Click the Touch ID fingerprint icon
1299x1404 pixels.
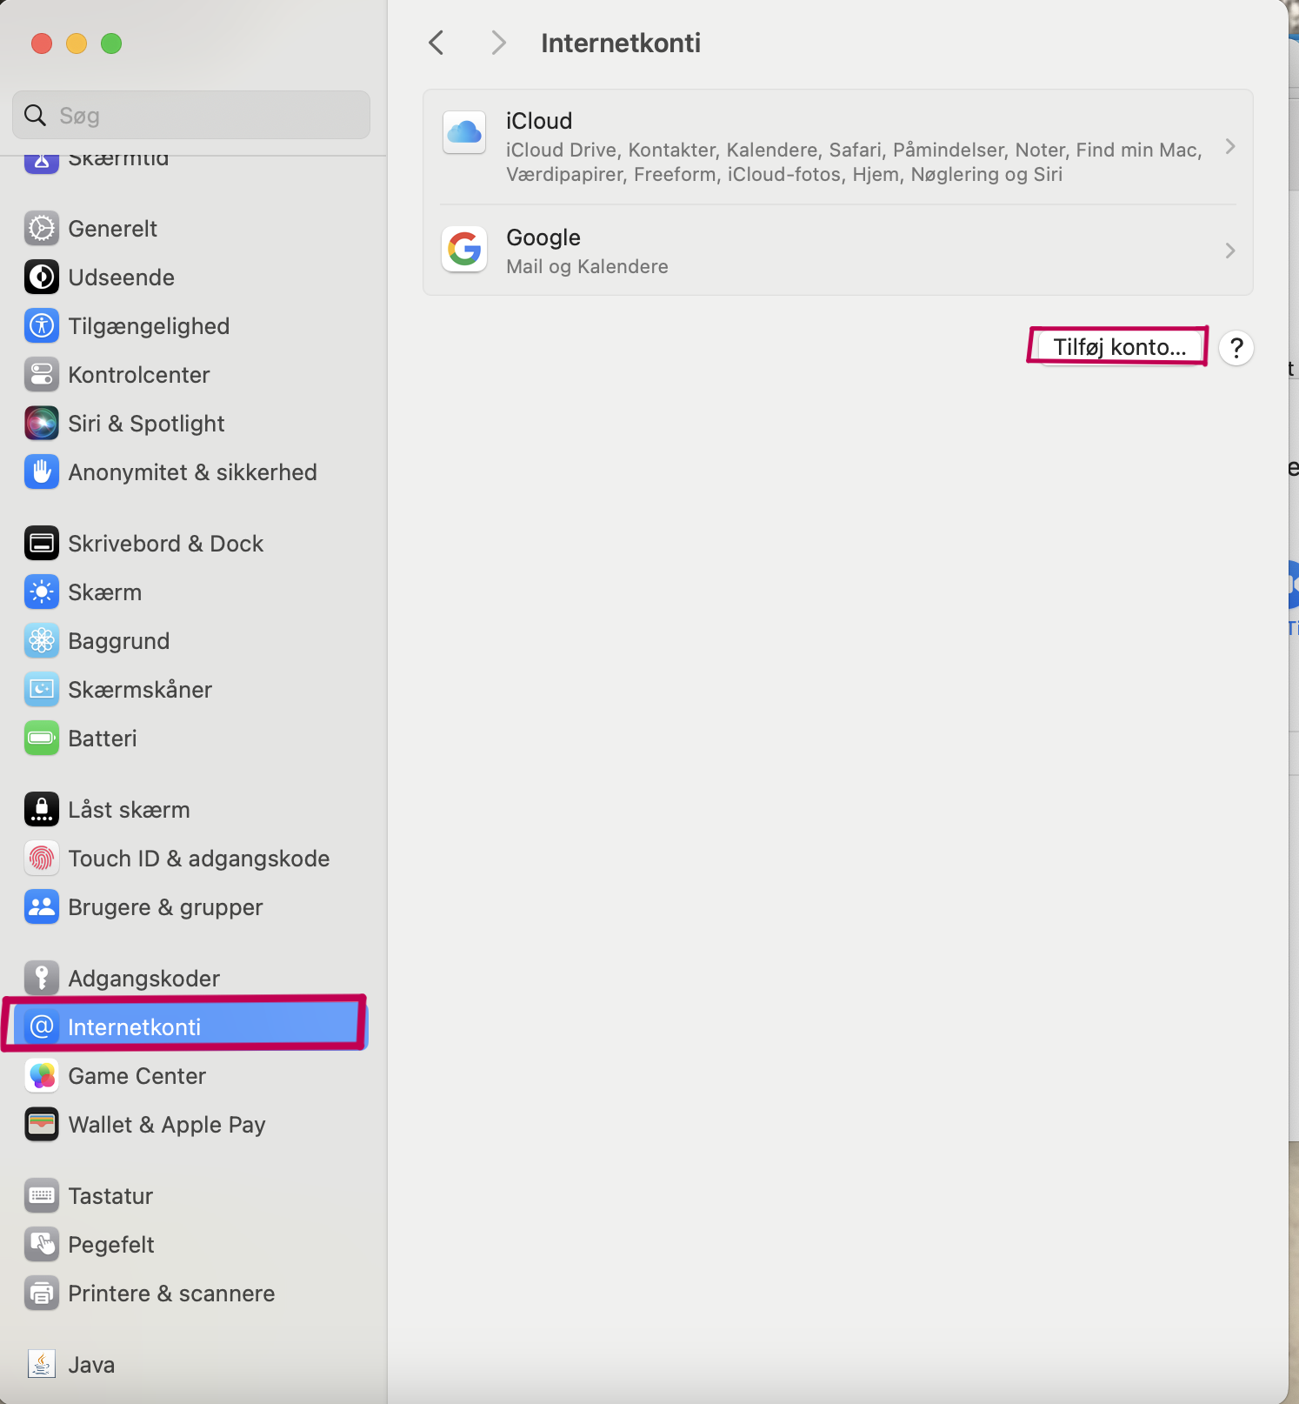click(42, 858)
